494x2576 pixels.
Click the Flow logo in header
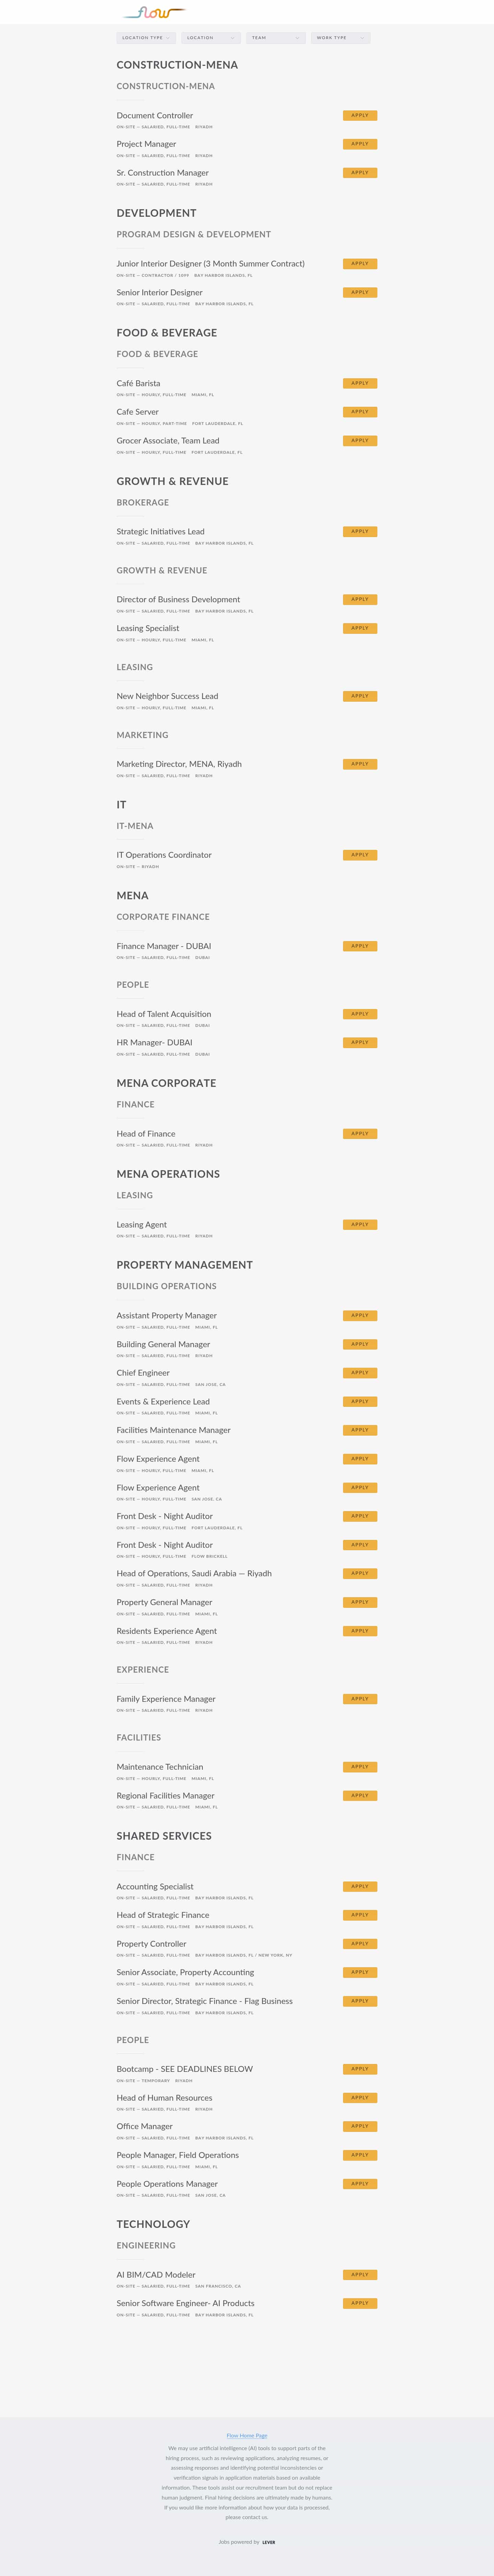point(154,12)
